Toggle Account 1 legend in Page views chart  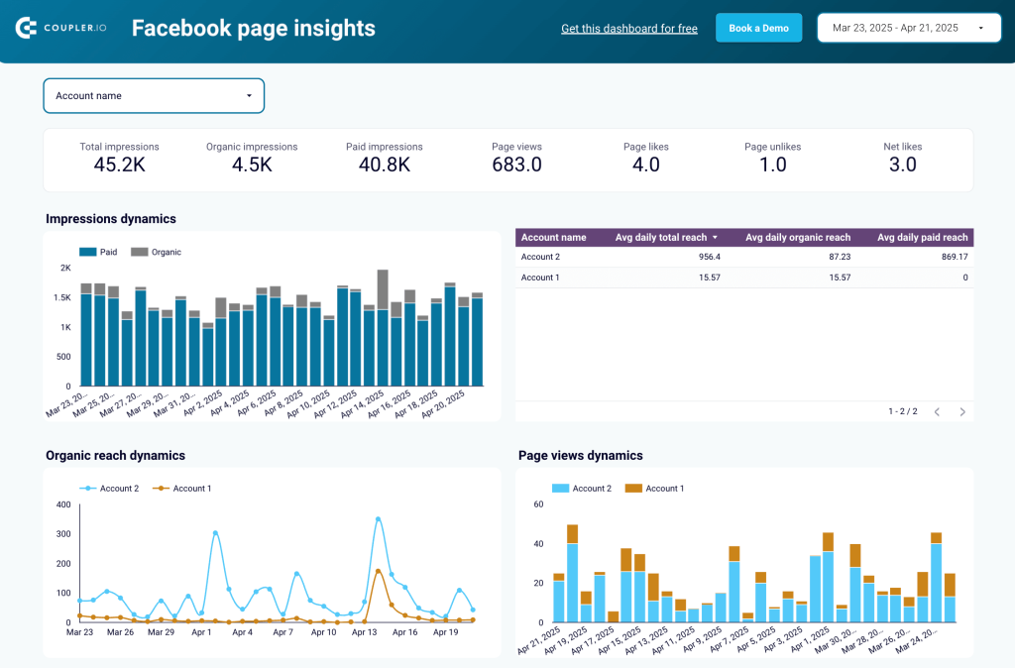[x=654, y=489]
